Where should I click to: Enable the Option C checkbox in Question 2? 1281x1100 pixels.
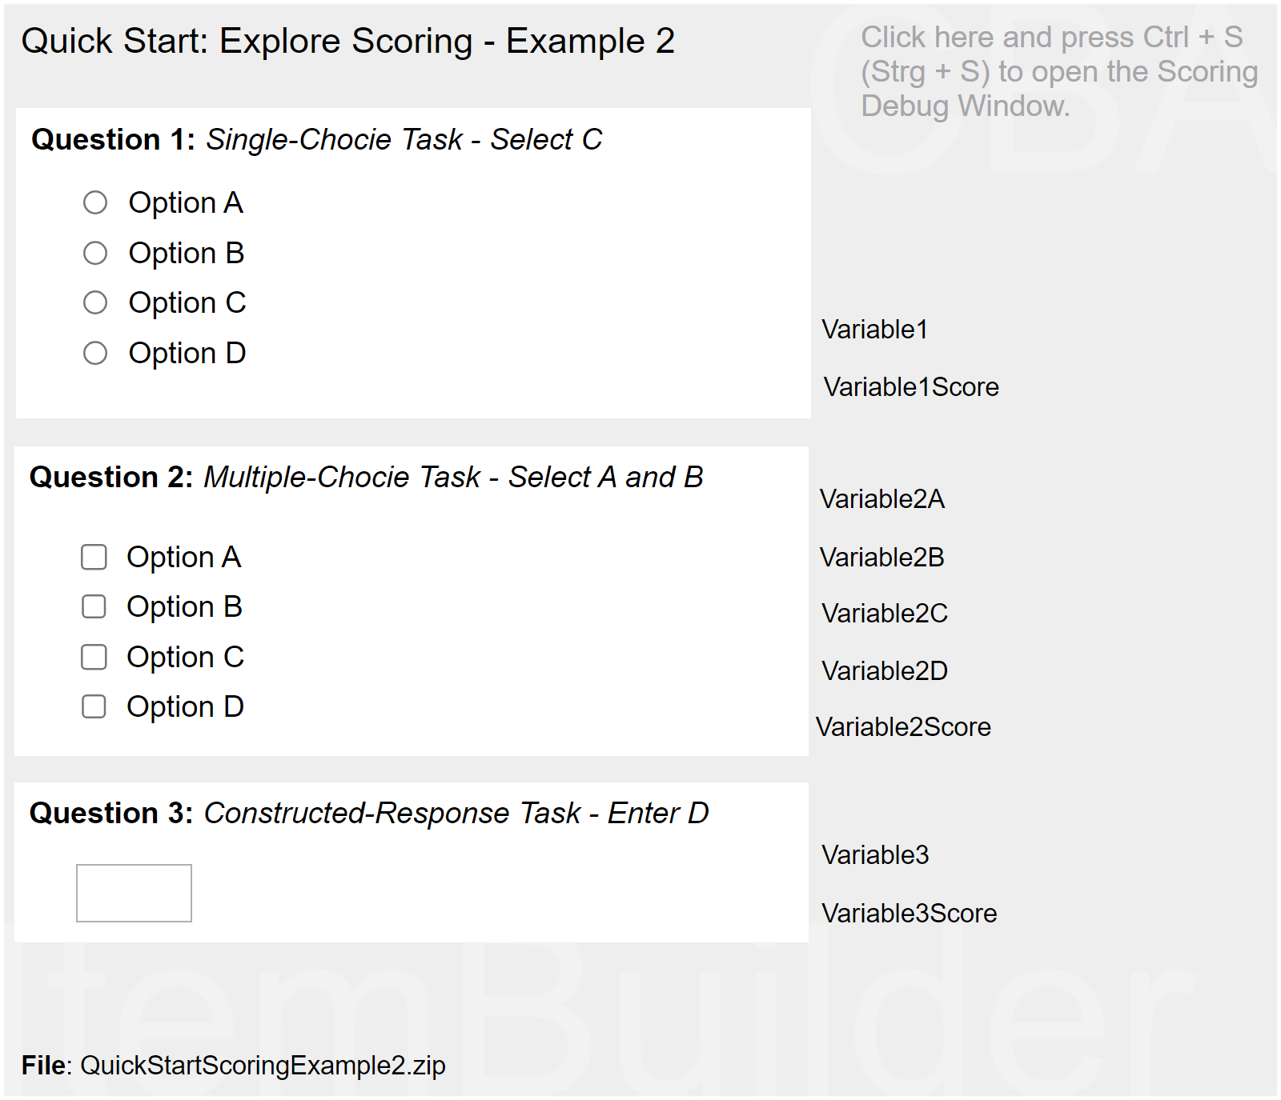94,658
